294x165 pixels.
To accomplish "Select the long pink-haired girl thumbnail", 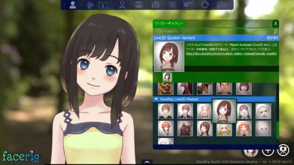I will pyautogui.click(x=204, y=111).
